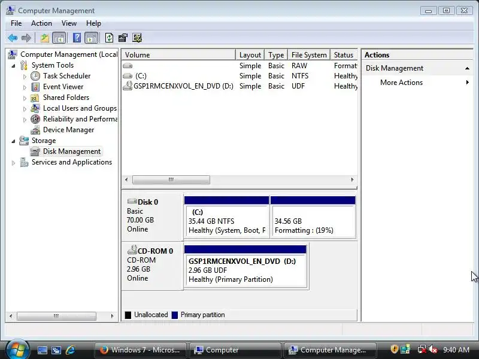Screen dimensions: 479x359
Task: Open the Action menu
Action: [x=41, y=23]
